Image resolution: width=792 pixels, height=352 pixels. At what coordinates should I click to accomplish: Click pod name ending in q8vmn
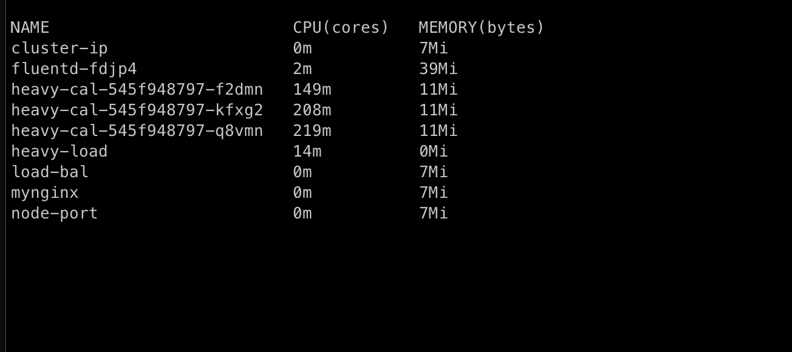click(x=137, y=131)
